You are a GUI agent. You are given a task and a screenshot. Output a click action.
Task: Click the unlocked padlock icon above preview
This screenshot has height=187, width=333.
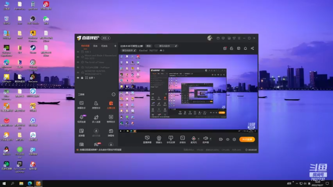point(231,48)
